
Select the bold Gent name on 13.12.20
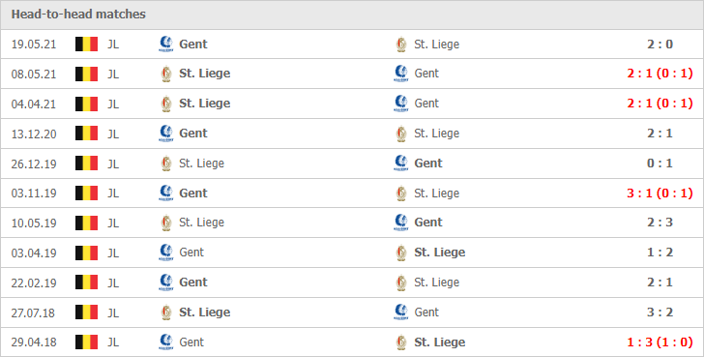[x=193, y=134]
